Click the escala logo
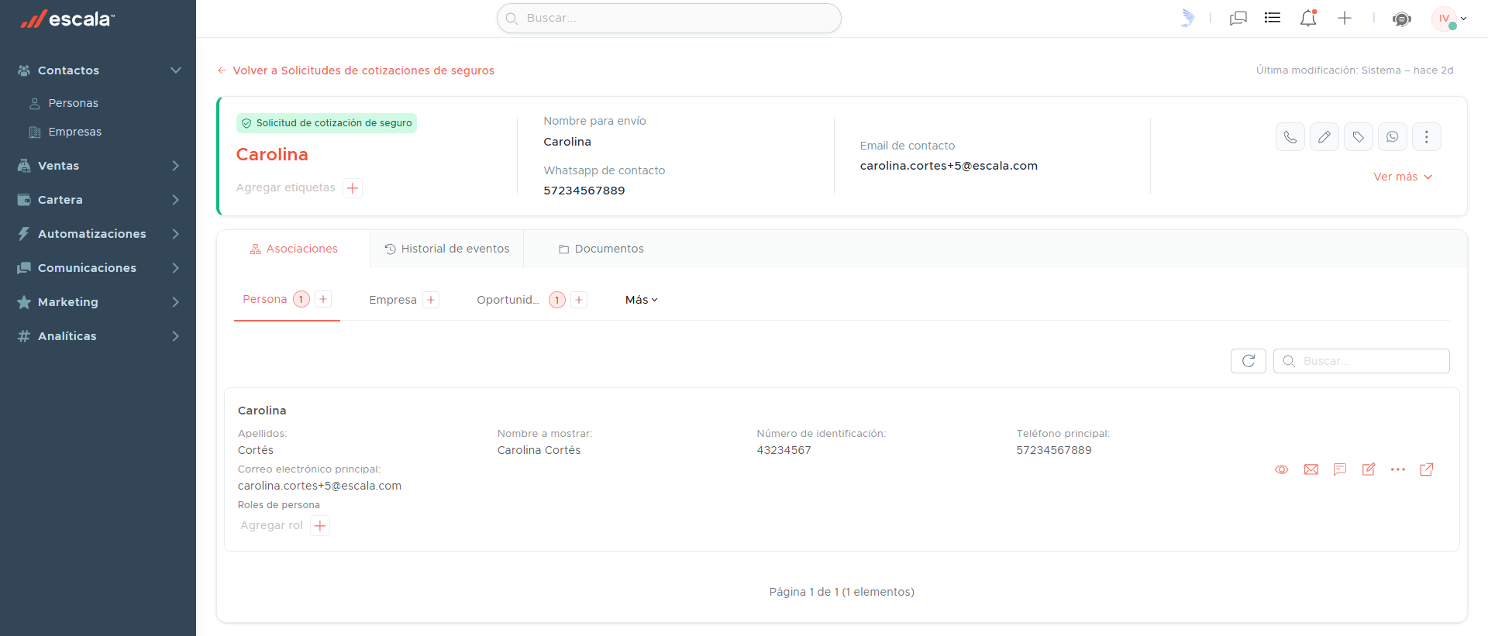The width and height of the screenshot is (1488, 636). point(67,19)
